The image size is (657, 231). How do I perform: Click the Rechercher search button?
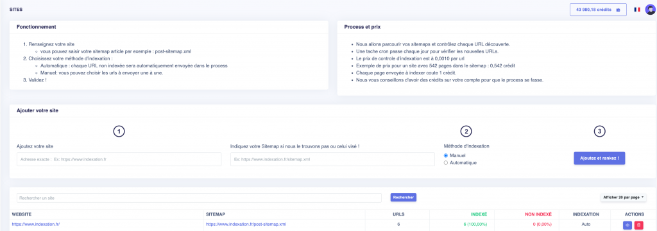pyautogui.click(x=403, y=197)
